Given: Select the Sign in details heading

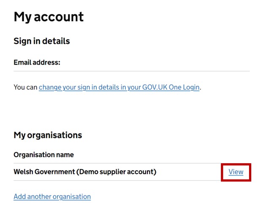Looking at the screenshot, I should (42, 41).
